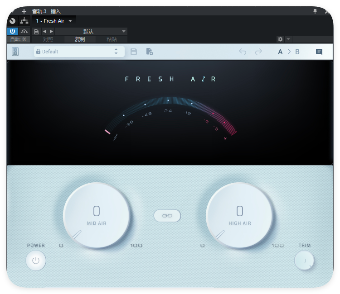
Task: Click the 复制 copy button
Action: pos(80,39)
